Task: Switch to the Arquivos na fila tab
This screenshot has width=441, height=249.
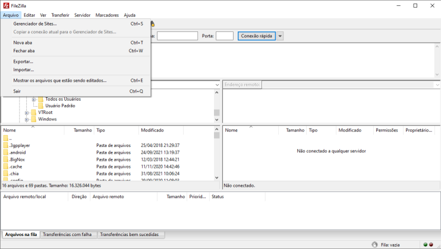Action: tap(21, 235)
